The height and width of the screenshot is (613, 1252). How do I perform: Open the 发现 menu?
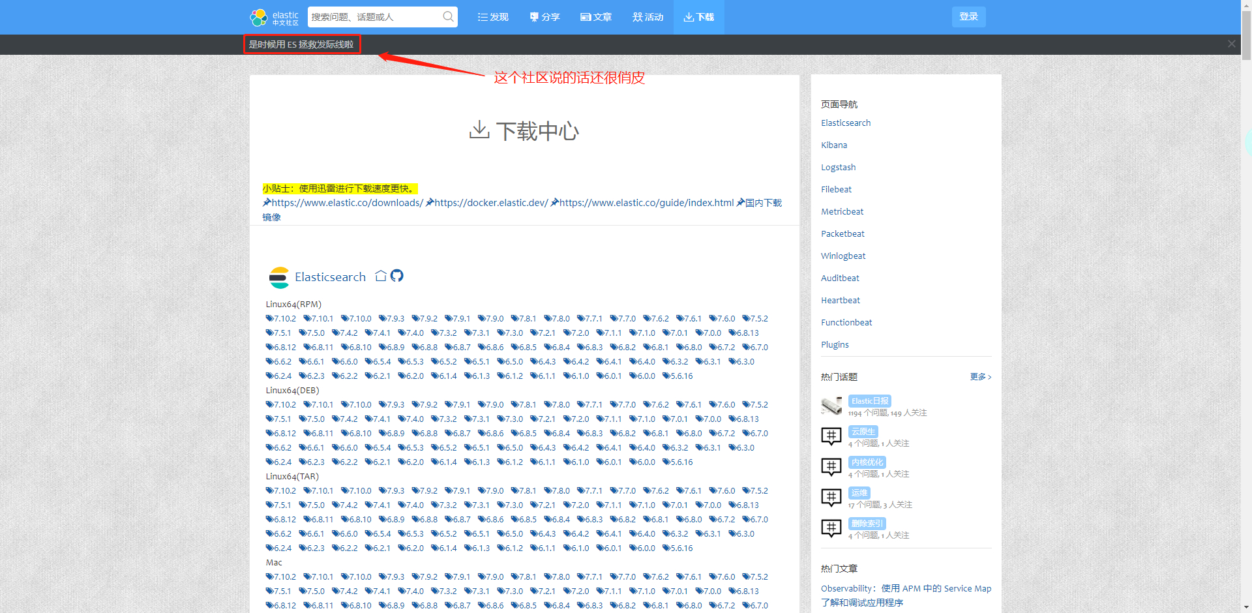(x=493, y=17)
